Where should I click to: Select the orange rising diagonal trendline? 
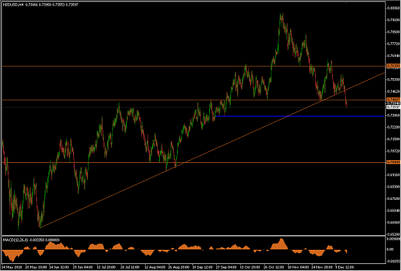(212, 150)
